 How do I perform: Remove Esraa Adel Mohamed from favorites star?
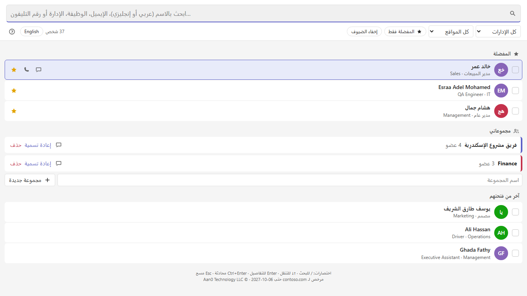coord(14,91)
